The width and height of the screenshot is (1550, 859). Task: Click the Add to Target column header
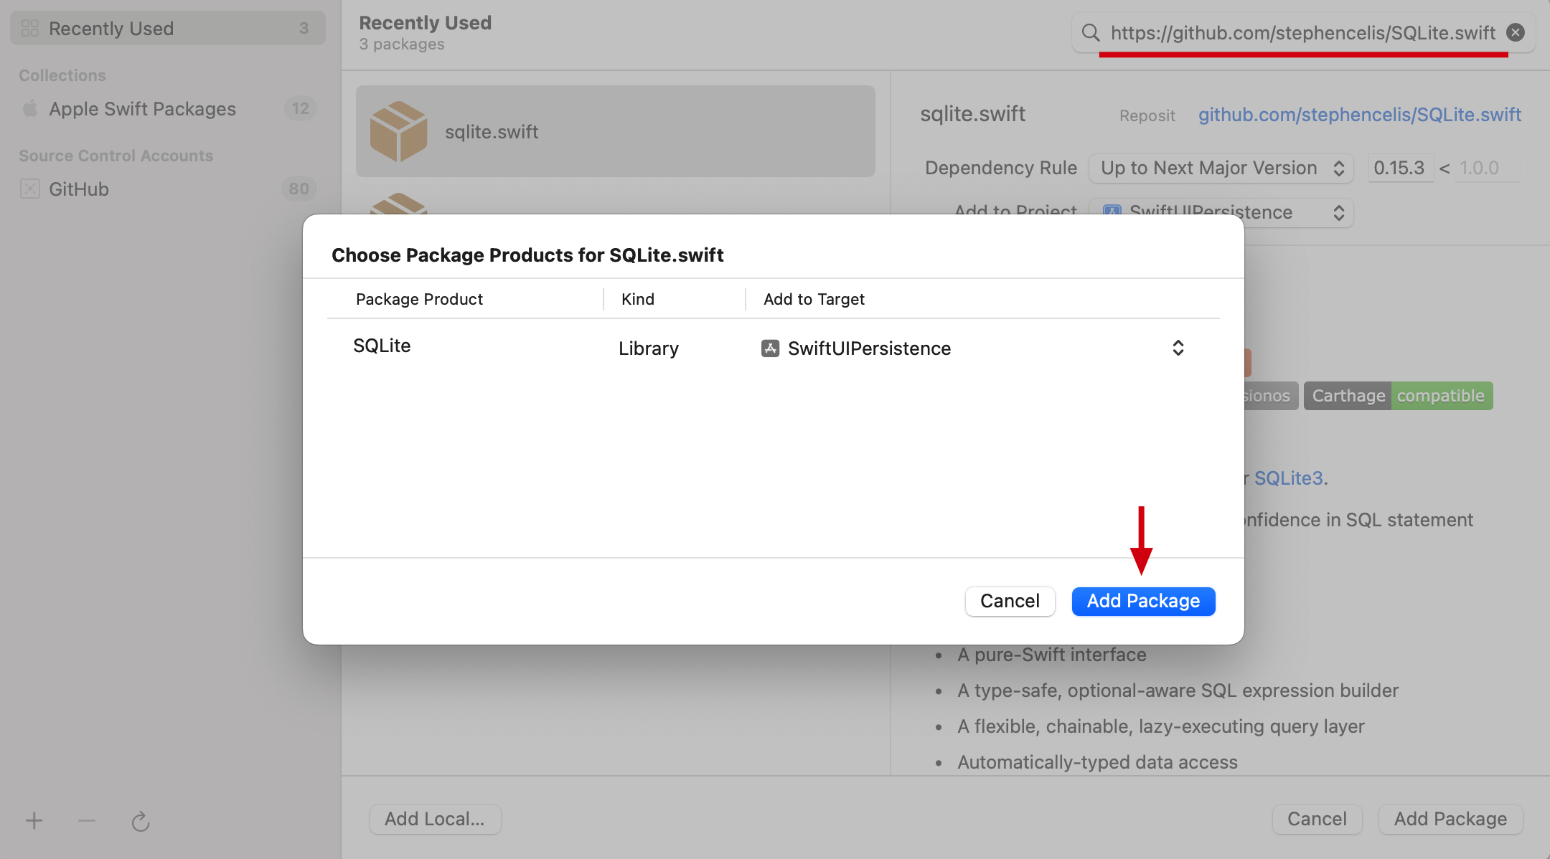[x=814, y=299]
